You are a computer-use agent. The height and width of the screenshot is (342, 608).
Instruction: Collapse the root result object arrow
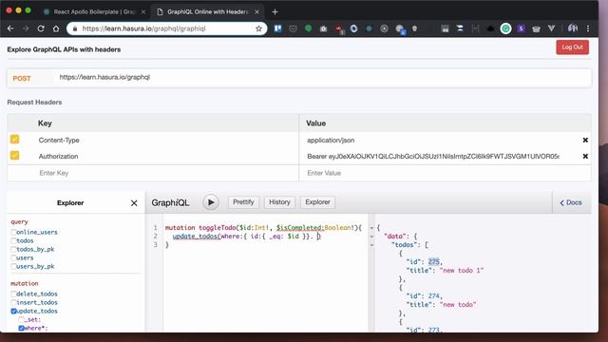click(x=371, y=228)
